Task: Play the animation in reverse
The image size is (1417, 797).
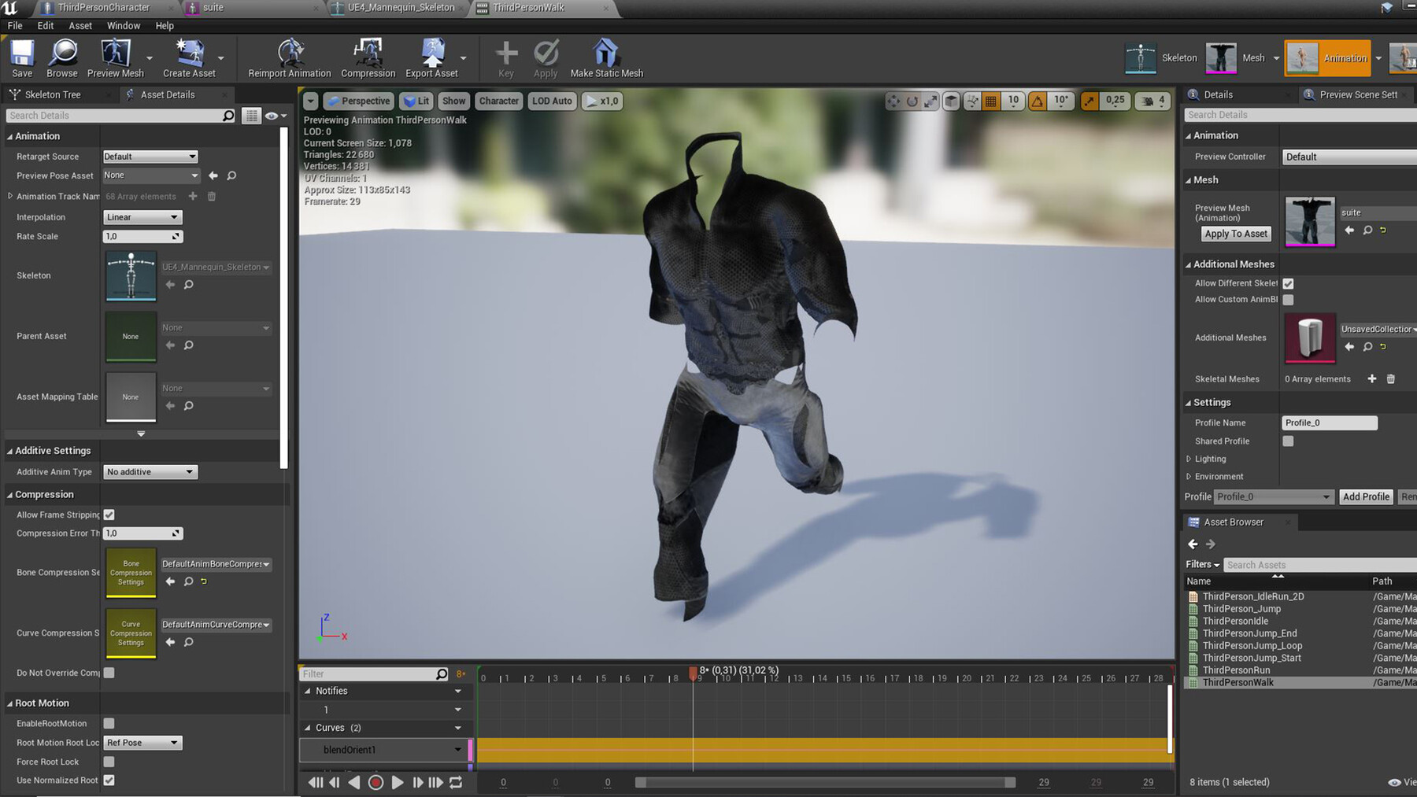Action: click(x=354, y=782)
